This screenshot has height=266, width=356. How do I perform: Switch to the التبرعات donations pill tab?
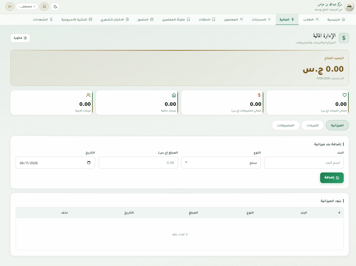tap(312, 125)
